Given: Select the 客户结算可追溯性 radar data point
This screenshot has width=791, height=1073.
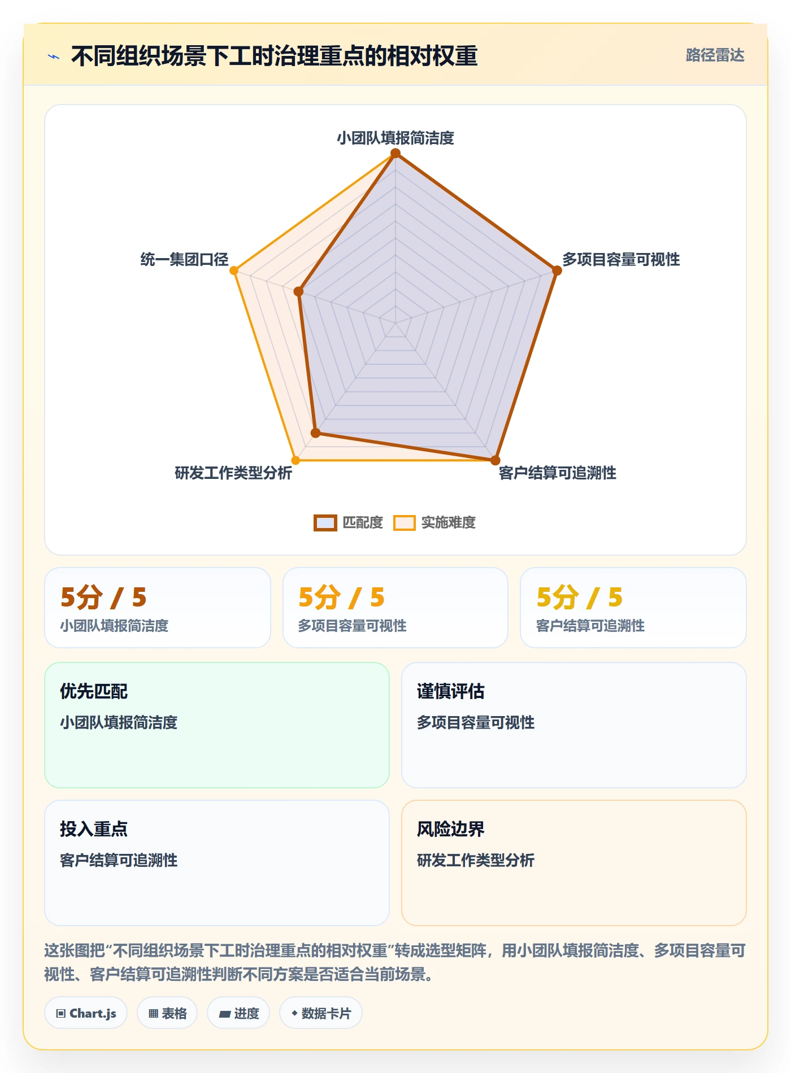Looking at the screenshot, I should [x=495, y=460].
